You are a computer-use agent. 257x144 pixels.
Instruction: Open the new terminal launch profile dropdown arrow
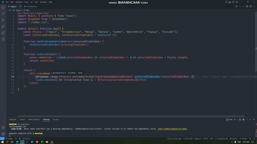pos(237,120)
